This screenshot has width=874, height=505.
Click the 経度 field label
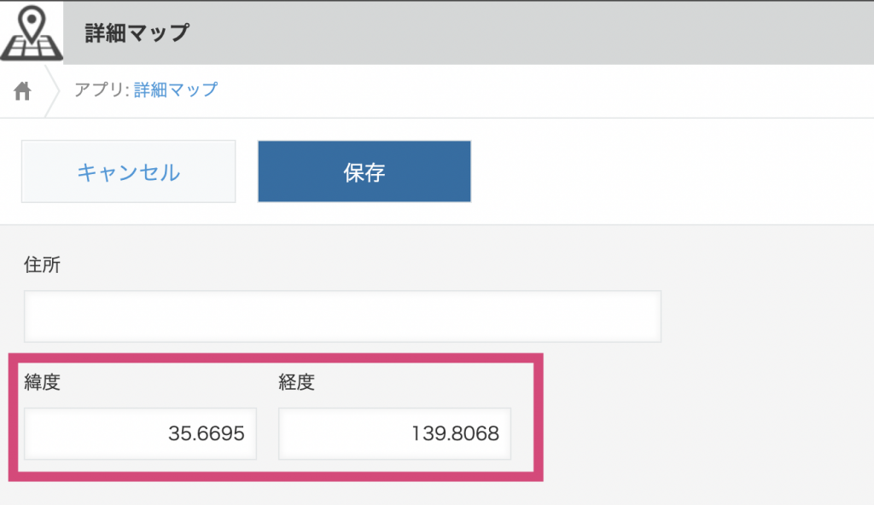[x=296, y=382]
